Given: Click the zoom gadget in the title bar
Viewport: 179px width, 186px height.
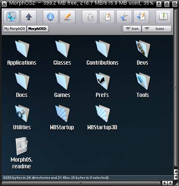Looking at the screenshot, I should [x=166, y=4].
